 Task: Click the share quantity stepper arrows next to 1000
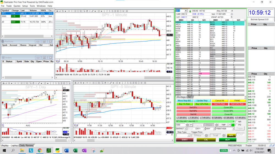click(187, 125)
